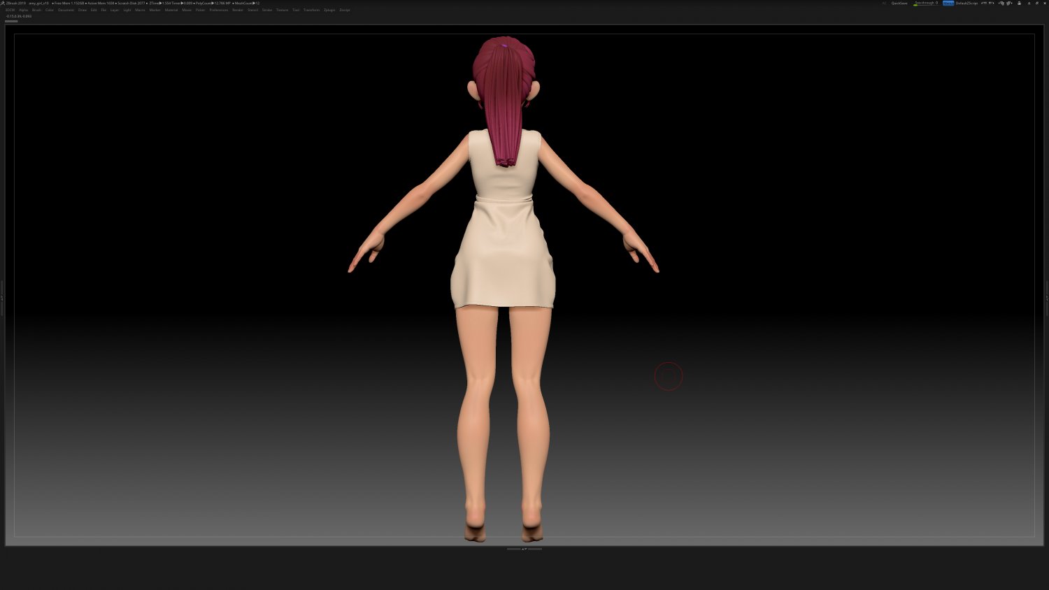Viewport: 1049px width, 590px height.
Task: Click the second hand icon right of DefaultZScript
Action: pyautogui.click(x=1010, y=3)
